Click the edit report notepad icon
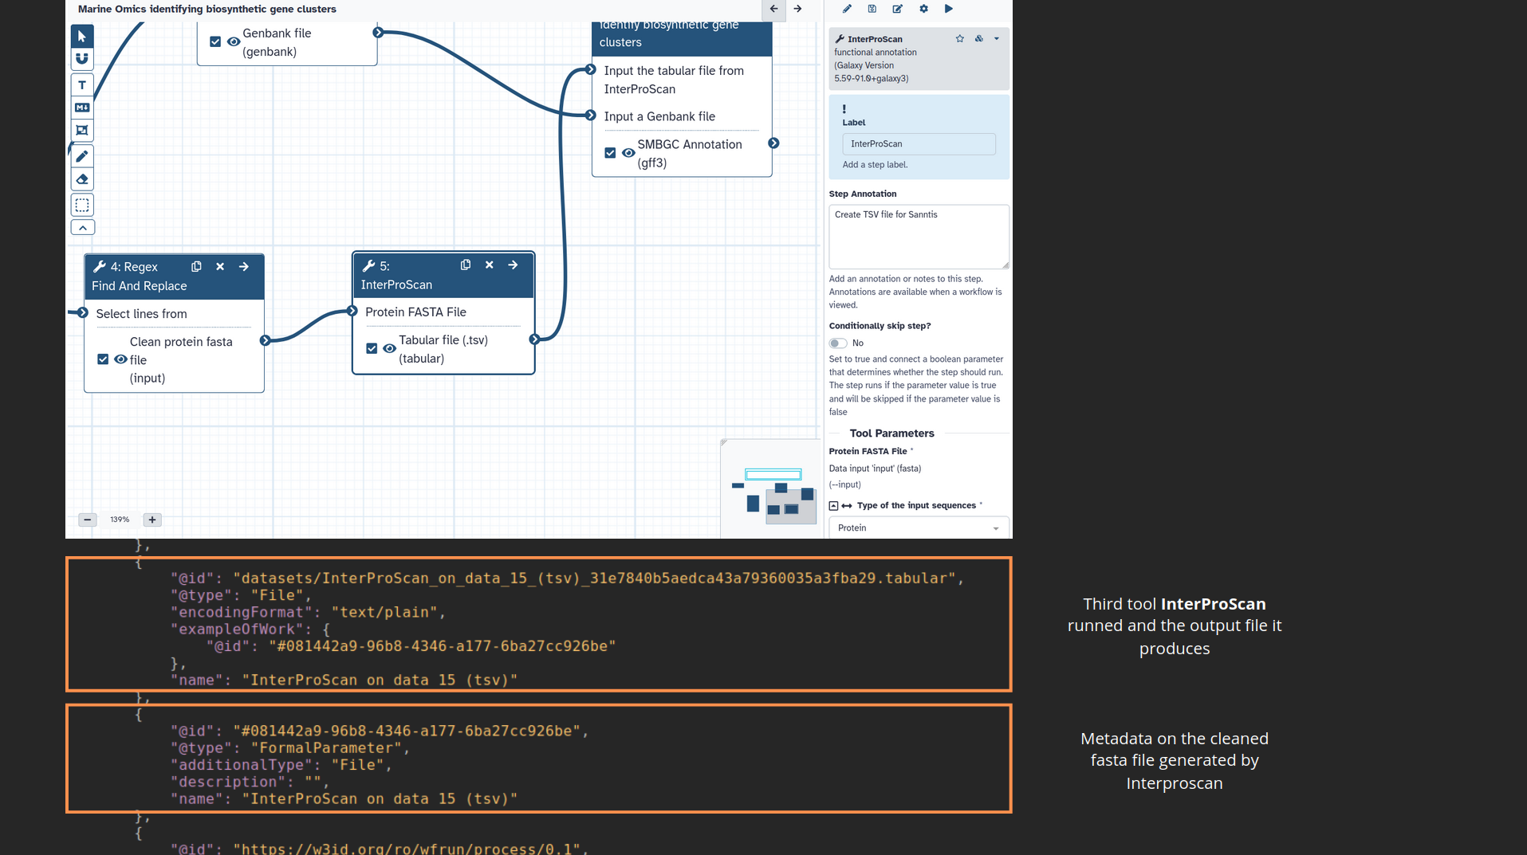 pos(898,9)
